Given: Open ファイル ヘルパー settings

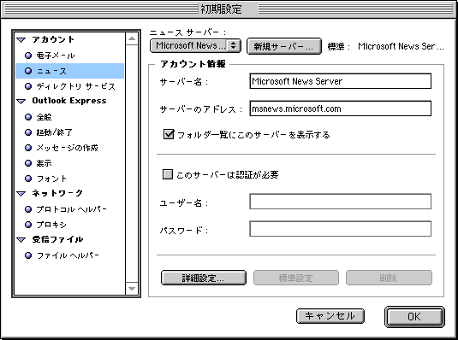Looking at the screenshot, I should (68, 255).
